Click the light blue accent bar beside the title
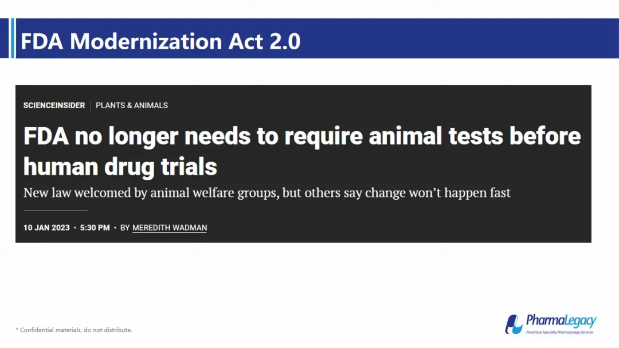Image resolution: width=619 pixels, height=348 pixels. (x=13, y=38)
